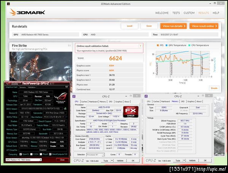The width and height of the screenshot is (228, 173).
Task: Click the Z icon of right CPU-Z window
Action: (x=146, y=96)
